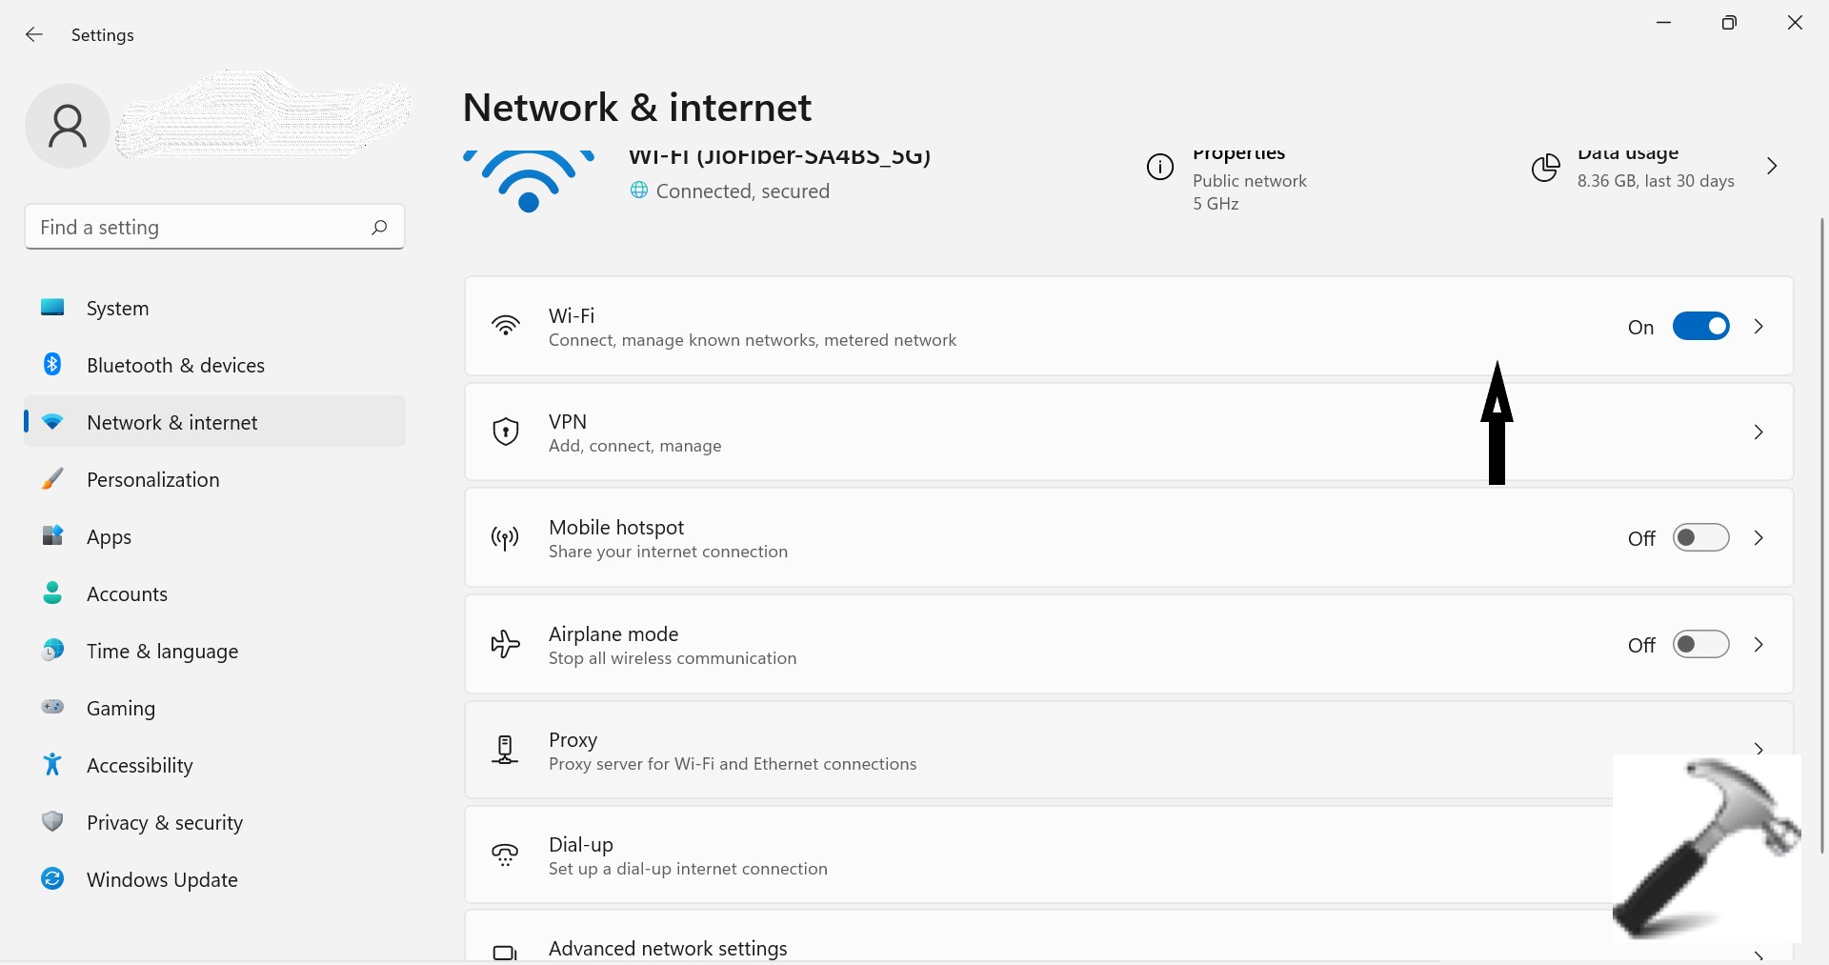
Task: Click the Bluetooth icon in sidebar
Action: click(52, 365)
